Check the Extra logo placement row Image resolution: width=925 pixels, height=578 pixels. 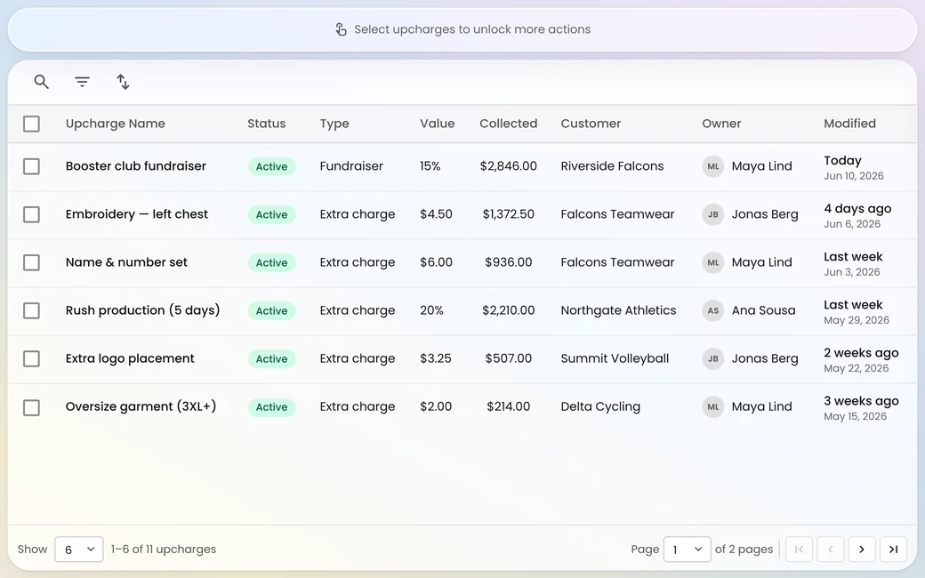pyautogui.click(x=31, y=358)
